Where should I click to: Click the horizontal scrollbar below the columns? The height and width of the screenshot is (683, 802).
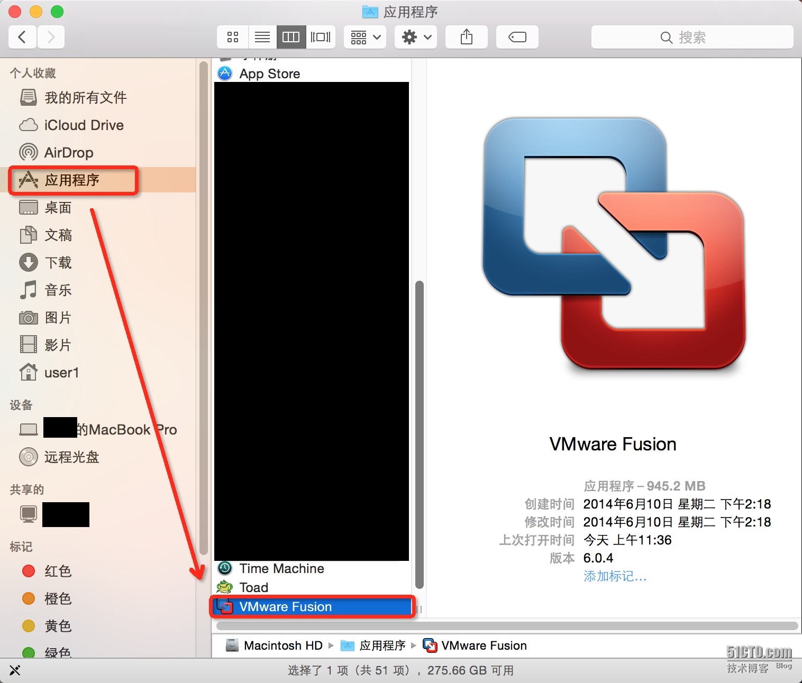[507, 626]
